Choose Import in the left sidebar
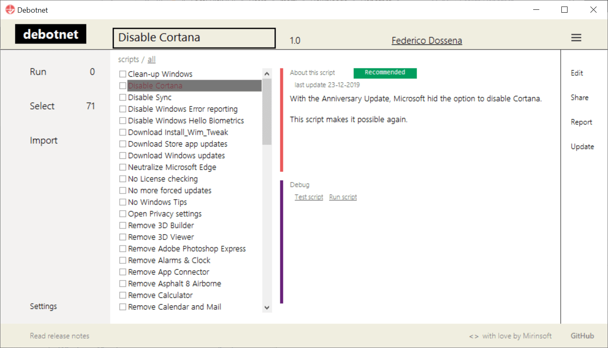608x348 pixels. point(44,141)
